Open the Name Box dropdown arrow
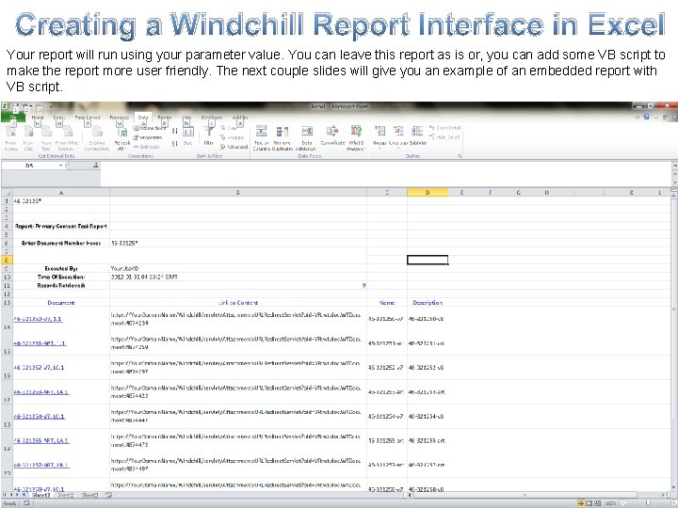The width and height of the screenshot is (678, 508). coord(61,166)
